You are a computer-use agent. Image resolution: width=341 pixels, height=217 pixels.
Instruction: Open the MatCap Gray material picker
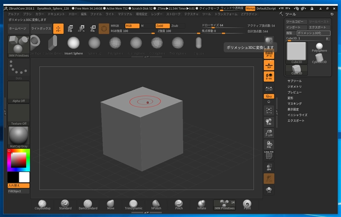click(18, 137)
